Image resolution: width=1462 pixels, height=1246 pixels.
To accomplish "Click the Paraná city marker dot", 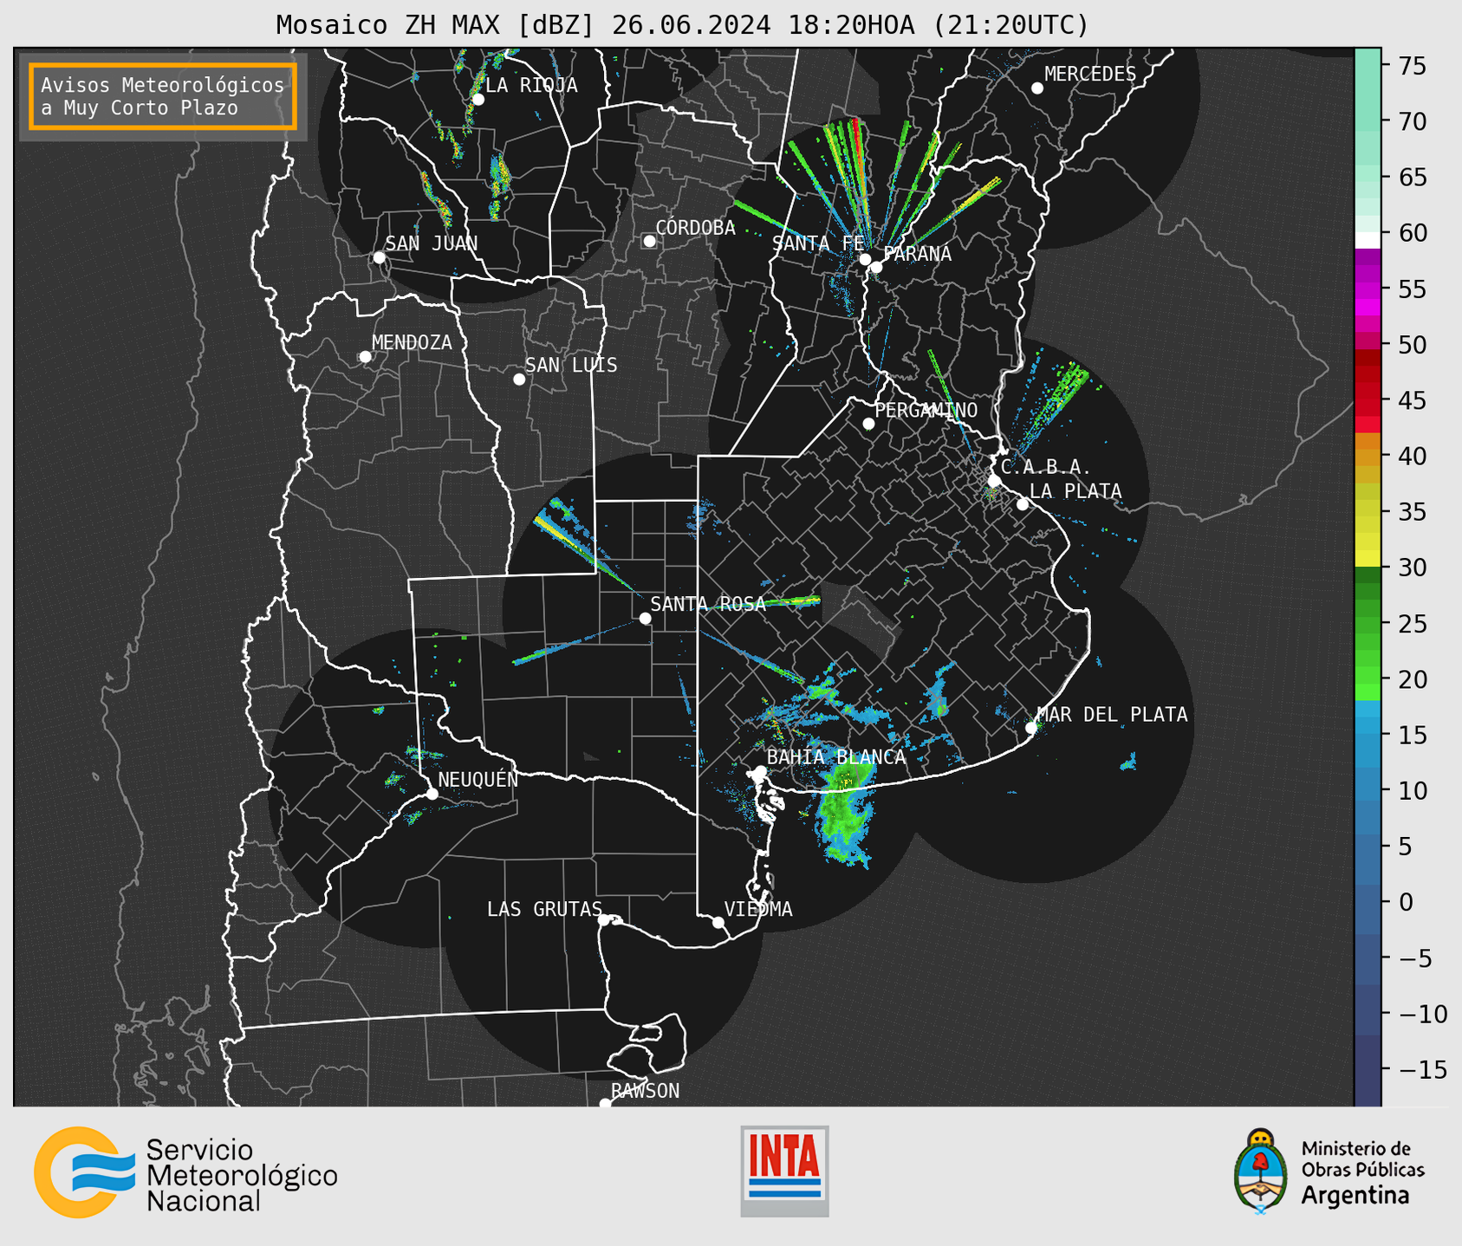I will point(876,267).
